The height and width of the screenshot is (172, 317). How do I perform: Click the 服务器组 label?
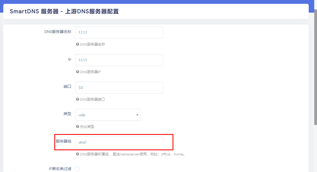tap(63, 141)
